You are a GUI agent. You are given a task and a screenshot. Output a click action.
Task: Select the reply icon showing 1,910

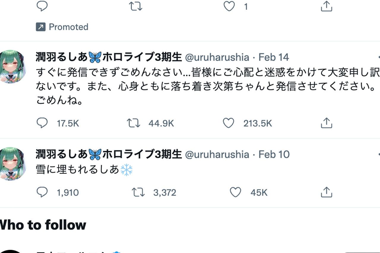(x=42, y=192)
